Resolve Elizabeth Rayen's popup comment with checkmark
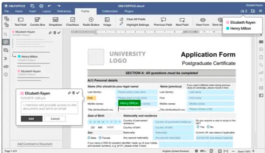This screenshot has height=153, width=265. coord(78,93)
